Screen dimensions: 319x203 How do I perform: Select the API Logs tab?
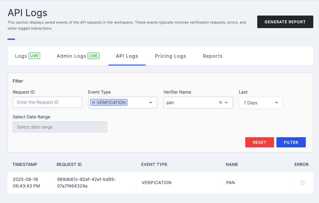(127, 56)
